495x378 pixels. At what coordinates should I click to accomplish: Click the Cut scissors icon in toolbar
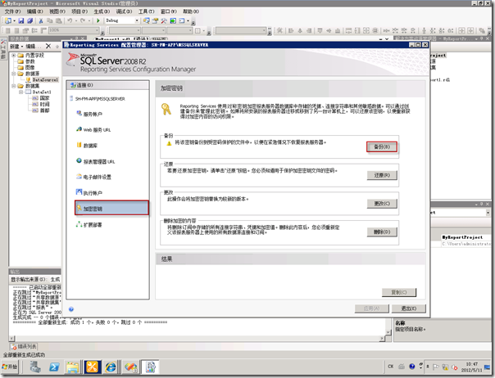point(41,20)
